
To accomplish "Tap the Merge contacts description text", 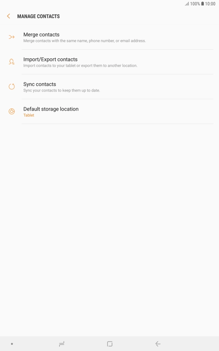I will click(x=85, y=41).
